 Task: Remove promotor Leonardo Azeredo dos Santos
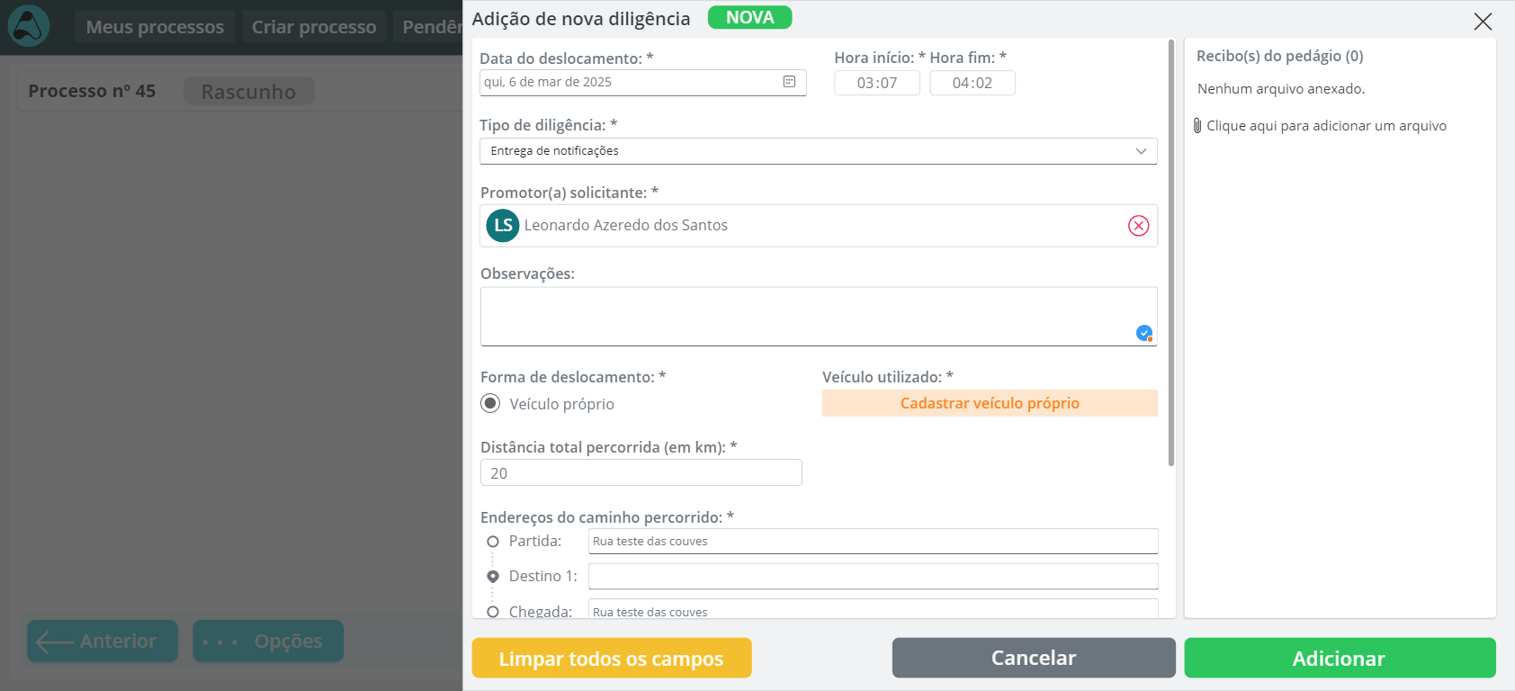coord(1138,226)
